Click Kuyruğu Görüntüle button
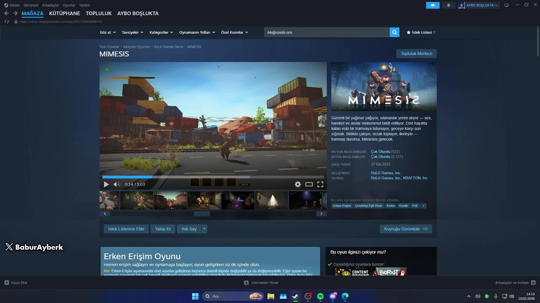Viewport: 540px width, 303px height. (406, 229)
